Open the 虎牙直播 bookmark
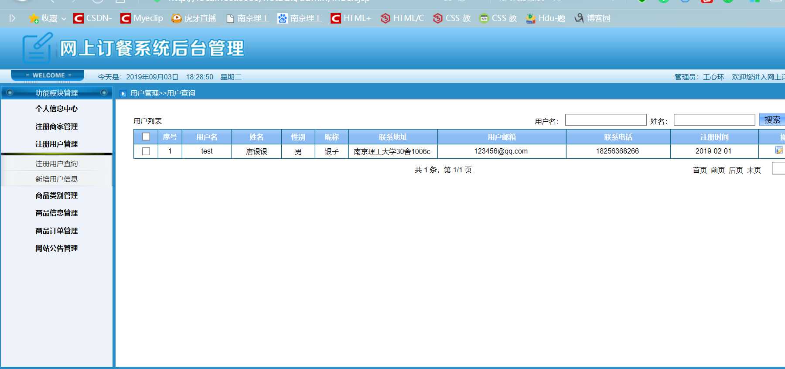This screenshot has height=369, width=785. (x=194, y=18)
